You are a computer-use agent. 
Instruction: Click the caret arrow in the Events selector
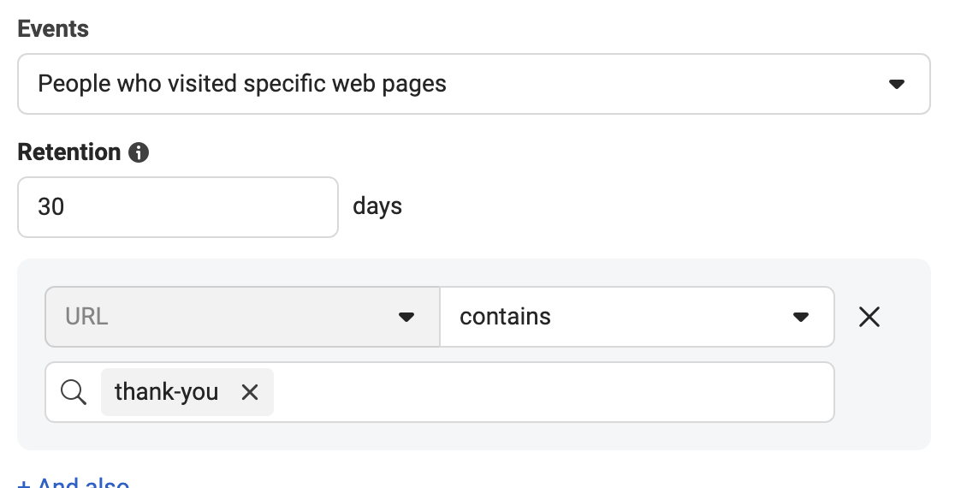point(897,84)
